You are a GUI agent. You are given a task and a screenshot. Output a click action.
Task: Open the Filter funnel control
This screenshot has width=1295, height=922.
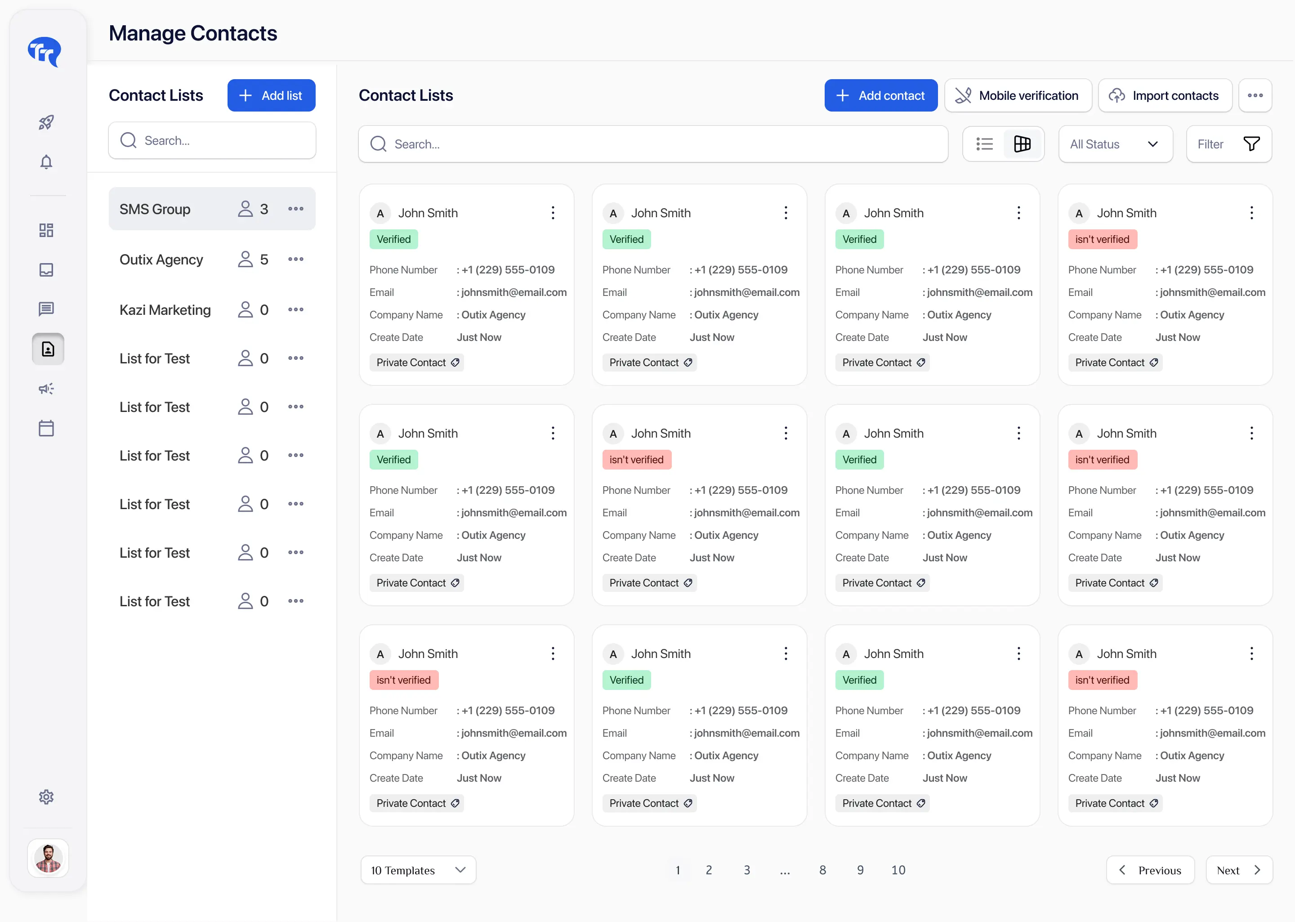[x=1228, y=144]
